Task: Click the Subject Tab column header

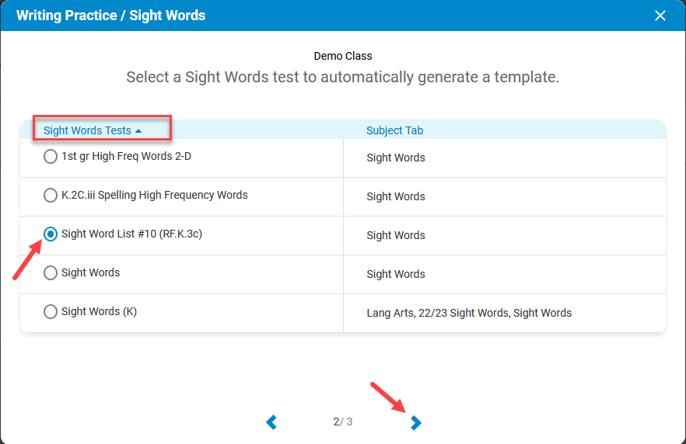Action: (394, 130)
